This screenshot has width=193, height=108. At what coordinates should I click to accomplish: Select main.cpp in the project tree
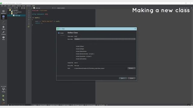[17, 16]
